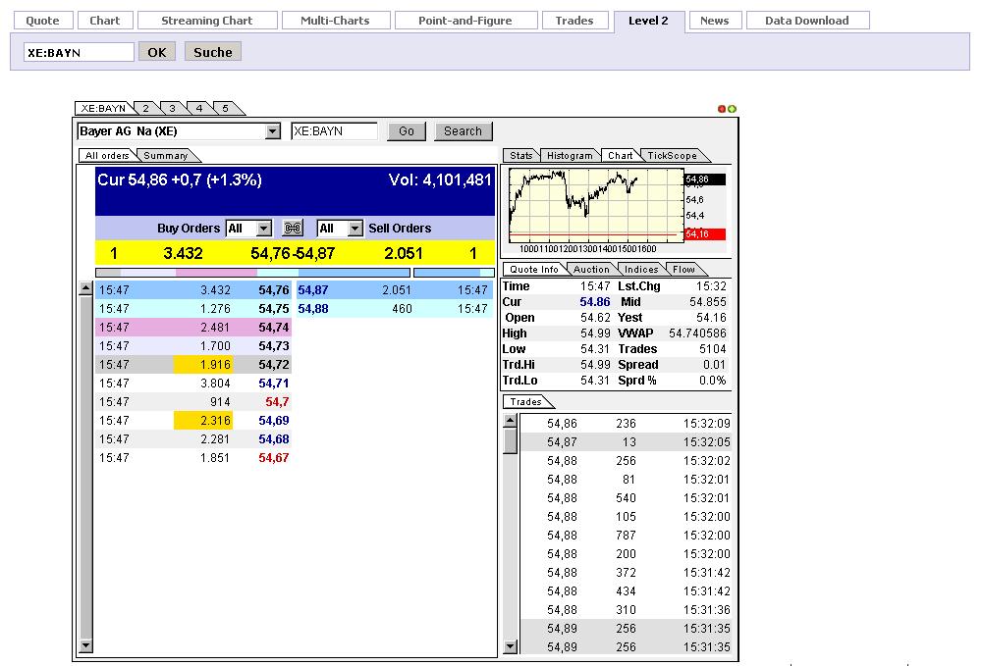The width and height of the screenshot is (983, 666).
Task: Open the Auction tab
Action: click(591, 270)
